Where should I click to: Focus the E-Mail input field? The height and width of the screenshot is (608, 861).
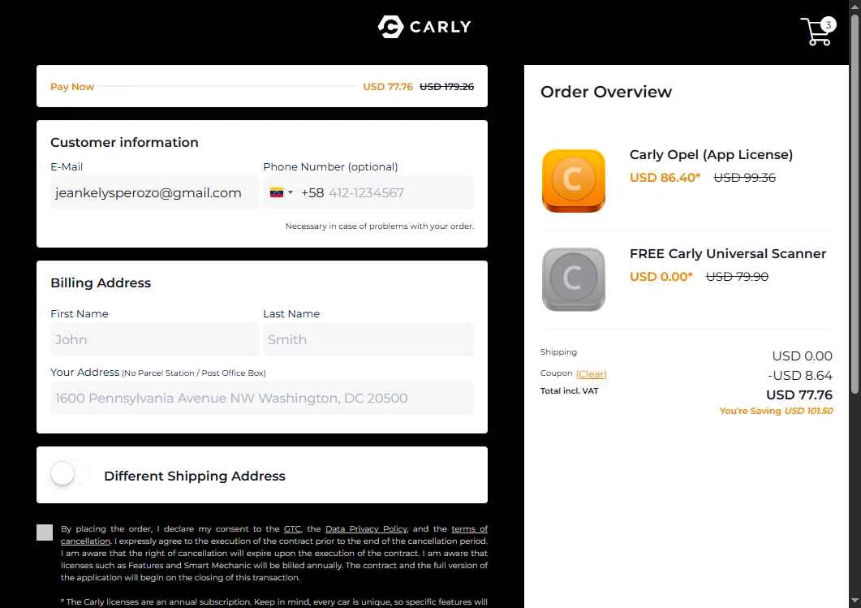[x=154, y=192]
